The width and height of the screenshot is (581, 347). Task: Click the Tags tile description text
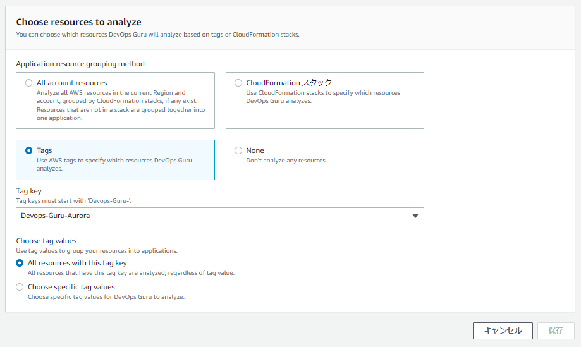click(x=114, y=164)
